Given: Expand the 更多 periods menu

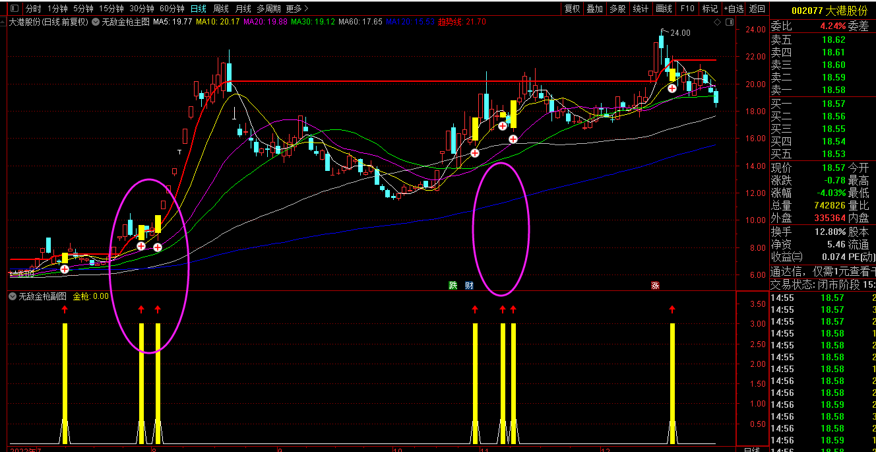Looking at the screenshot, I should tap(297, 9).
